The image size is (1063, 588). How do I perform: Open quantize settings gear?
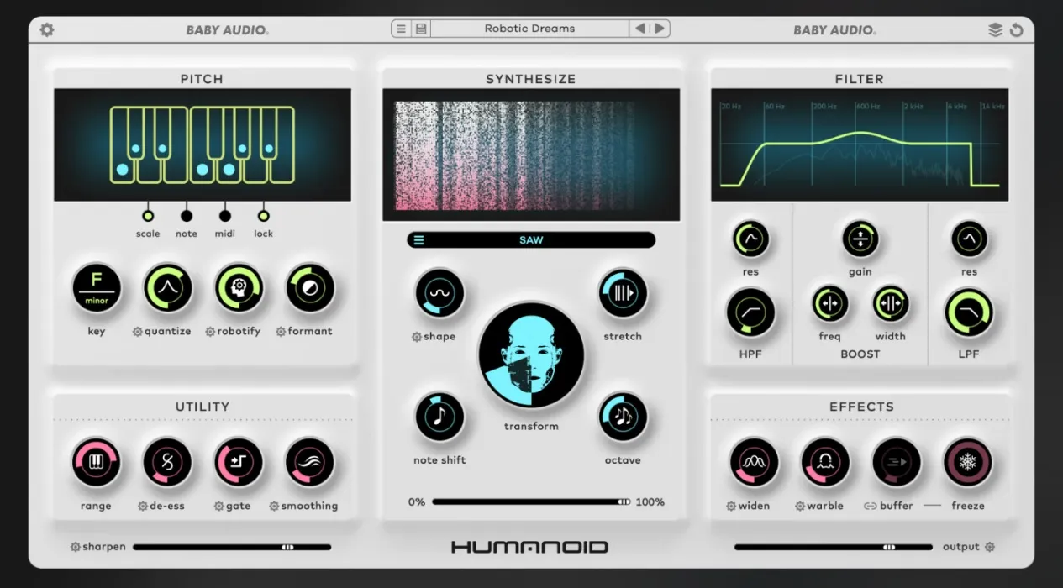(137, 332)
